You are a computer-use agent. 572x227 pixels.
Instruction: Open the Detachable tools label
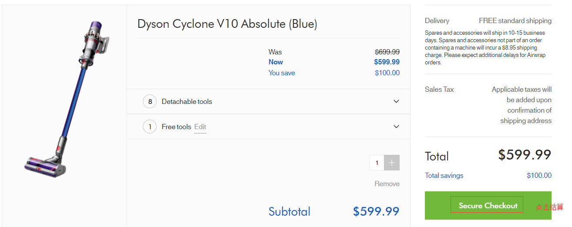coord(187,102)
